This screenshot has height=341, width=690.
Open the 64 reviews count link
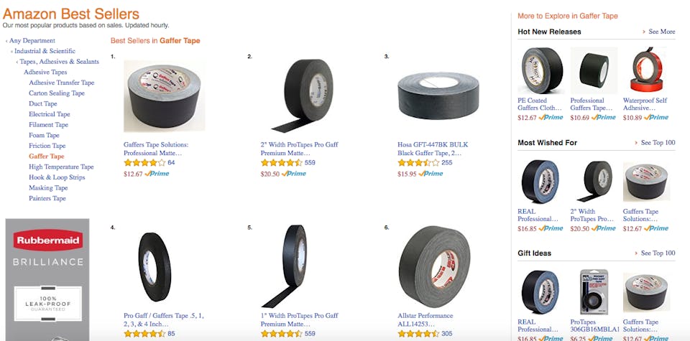coord(171,163)
